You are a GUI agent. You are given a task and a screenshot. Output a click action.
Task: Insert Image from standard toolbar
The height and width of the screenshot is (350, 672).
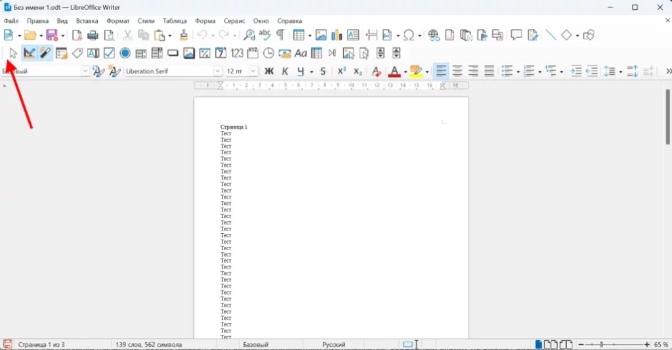(x=320, y=35)
